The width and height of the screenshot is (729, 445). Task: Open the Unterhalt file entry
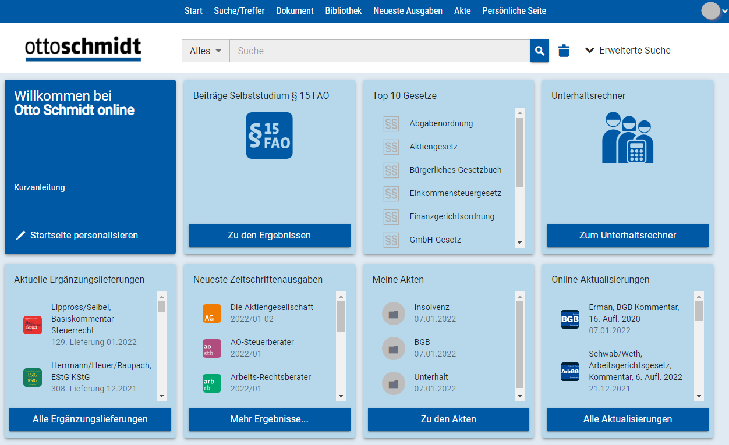(x=435, y=383)
